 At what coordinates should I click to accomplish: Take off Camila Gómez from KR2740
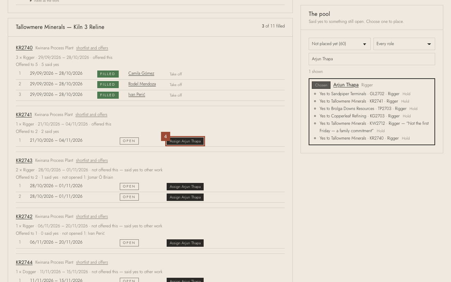click(176, 74)
